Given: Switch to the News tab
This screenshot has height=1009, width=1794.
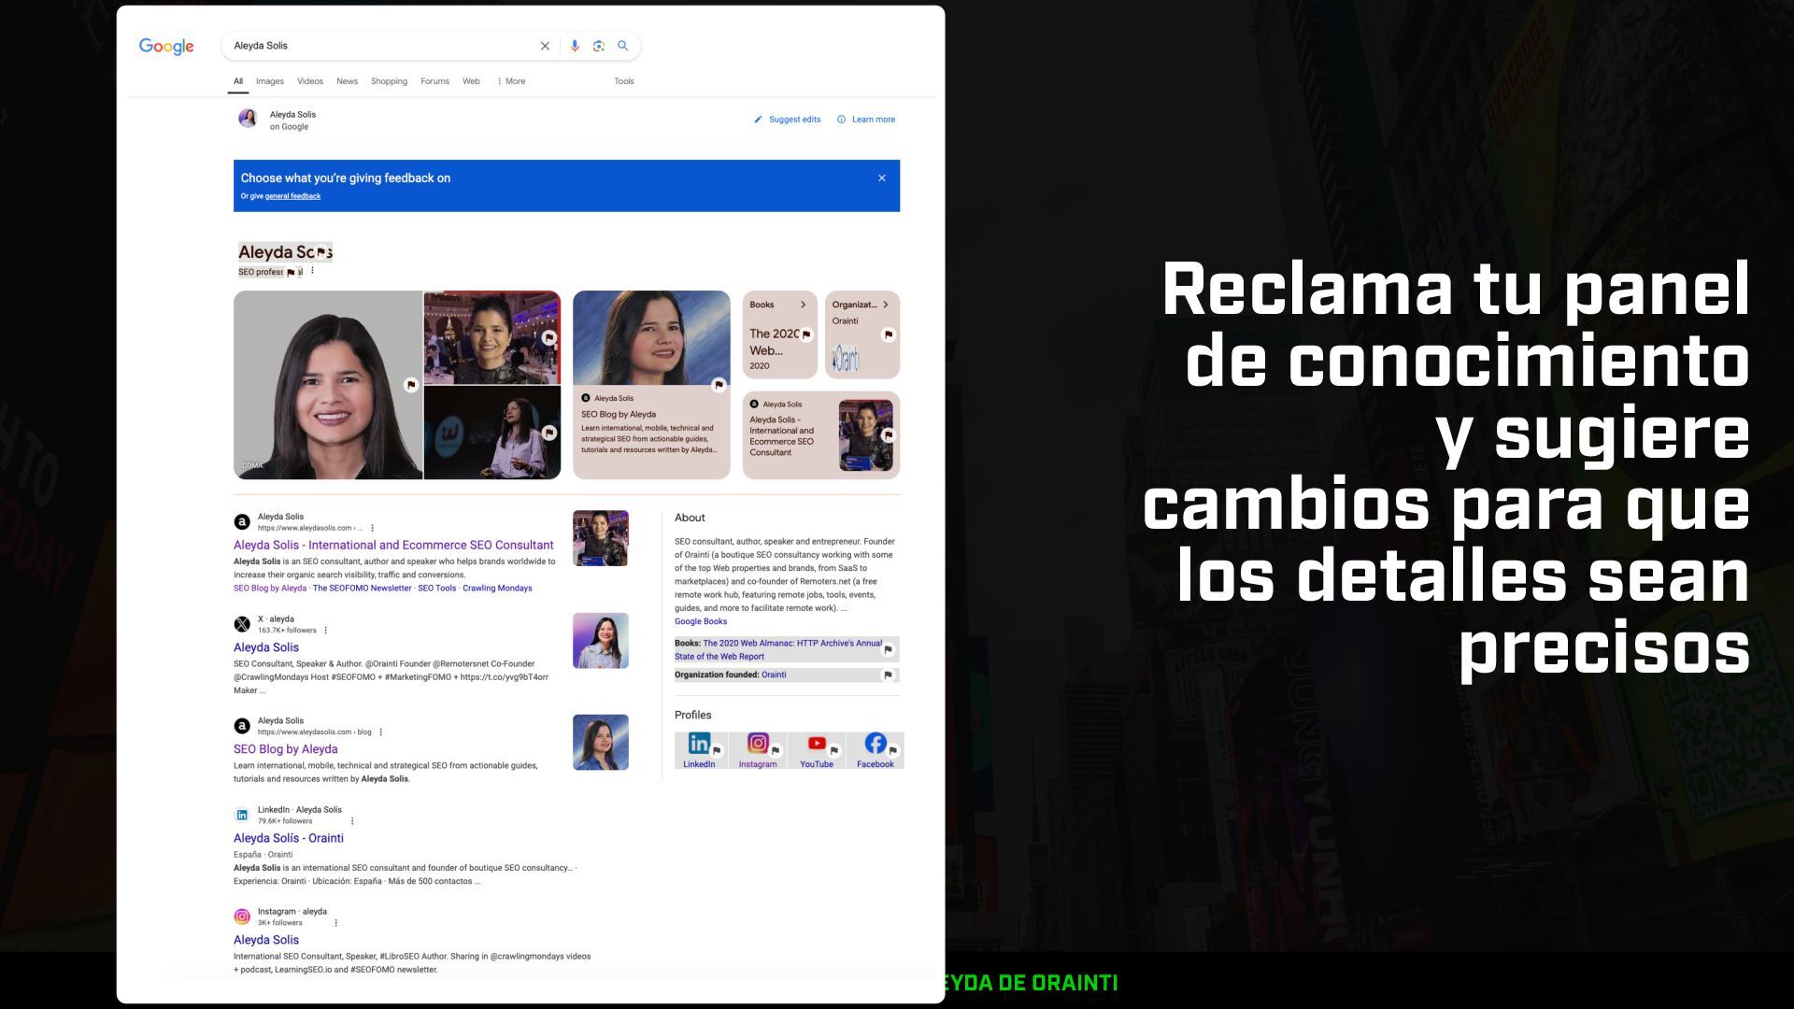Looking at the screenshot, I should pos(347,81).
